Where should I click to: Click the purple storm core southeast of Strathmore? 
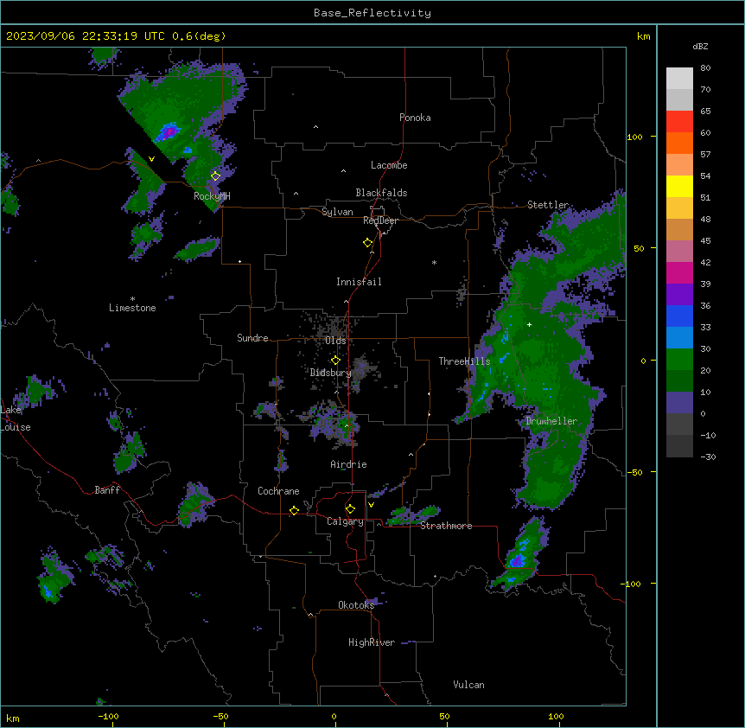tap(517, 561)
